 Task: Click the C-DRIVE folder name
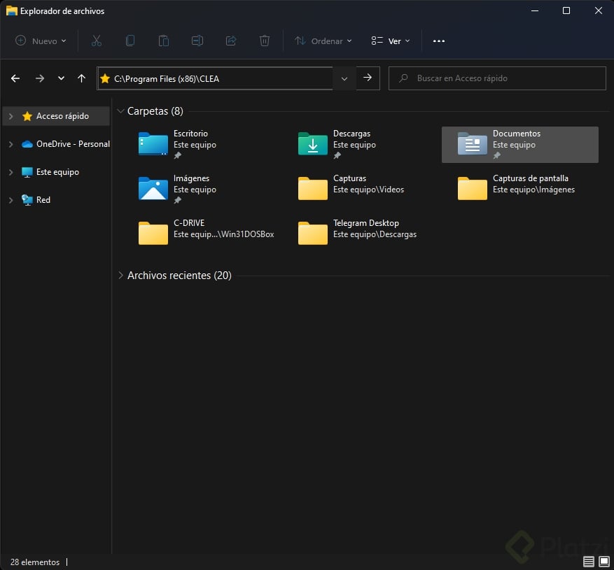click(x=189, y=223)
